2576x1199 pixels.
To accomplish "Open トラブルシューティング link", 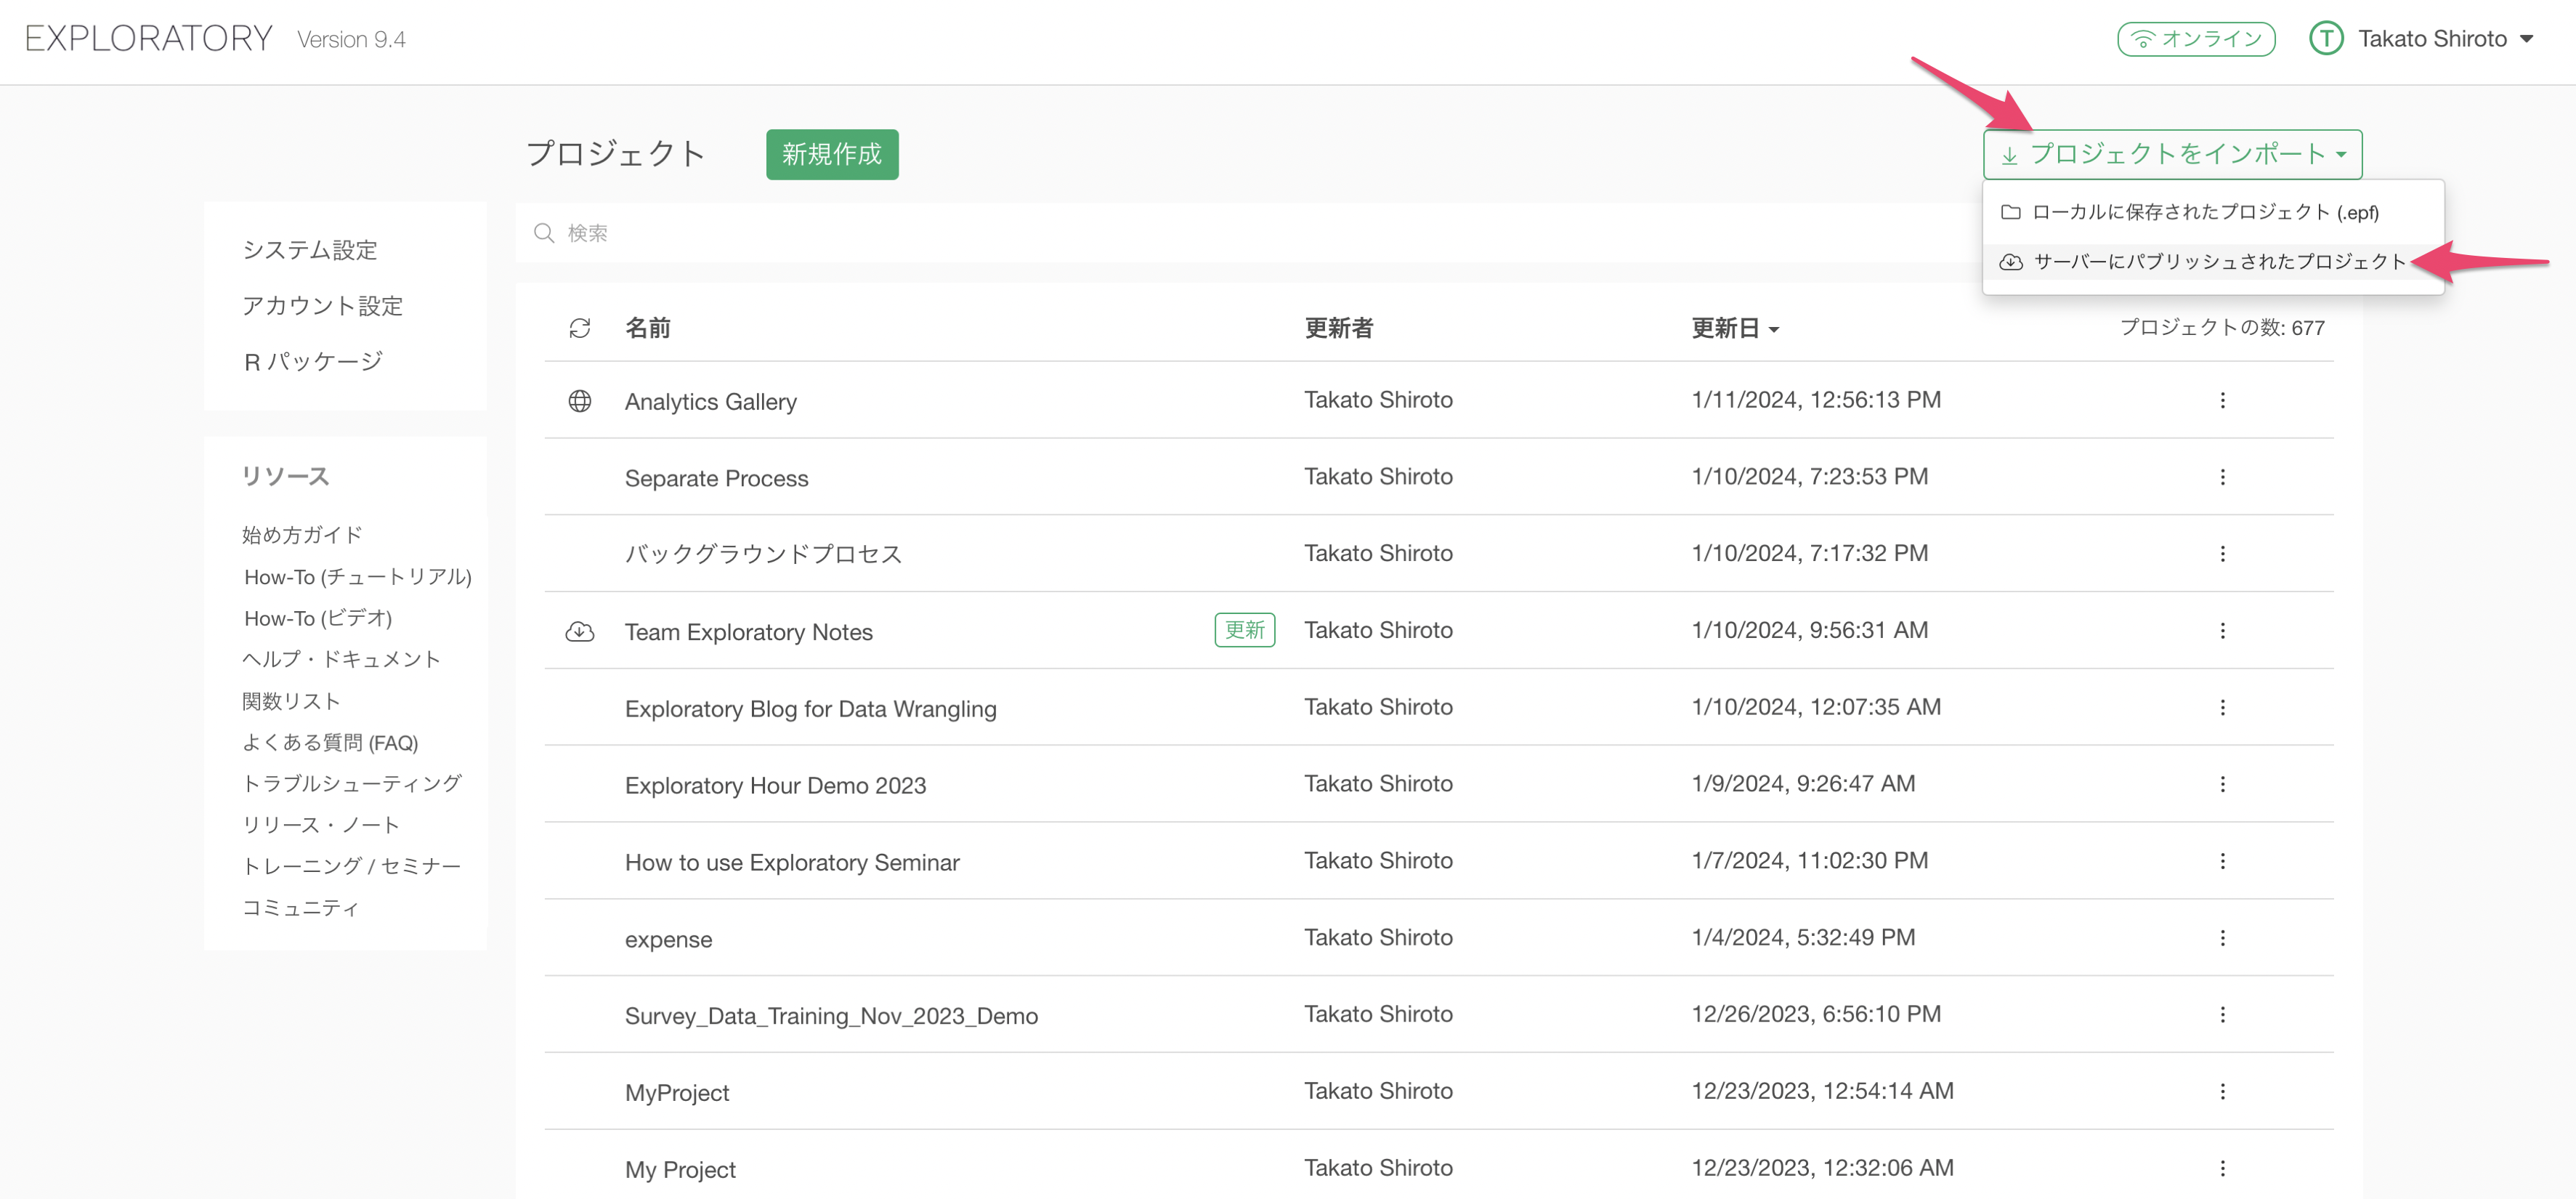I will pyautogui.click(x=352, y=783).
